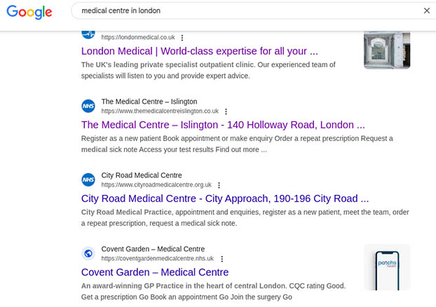Click The Medical Centre Islington NHS favicon

(x=88, y=106)
